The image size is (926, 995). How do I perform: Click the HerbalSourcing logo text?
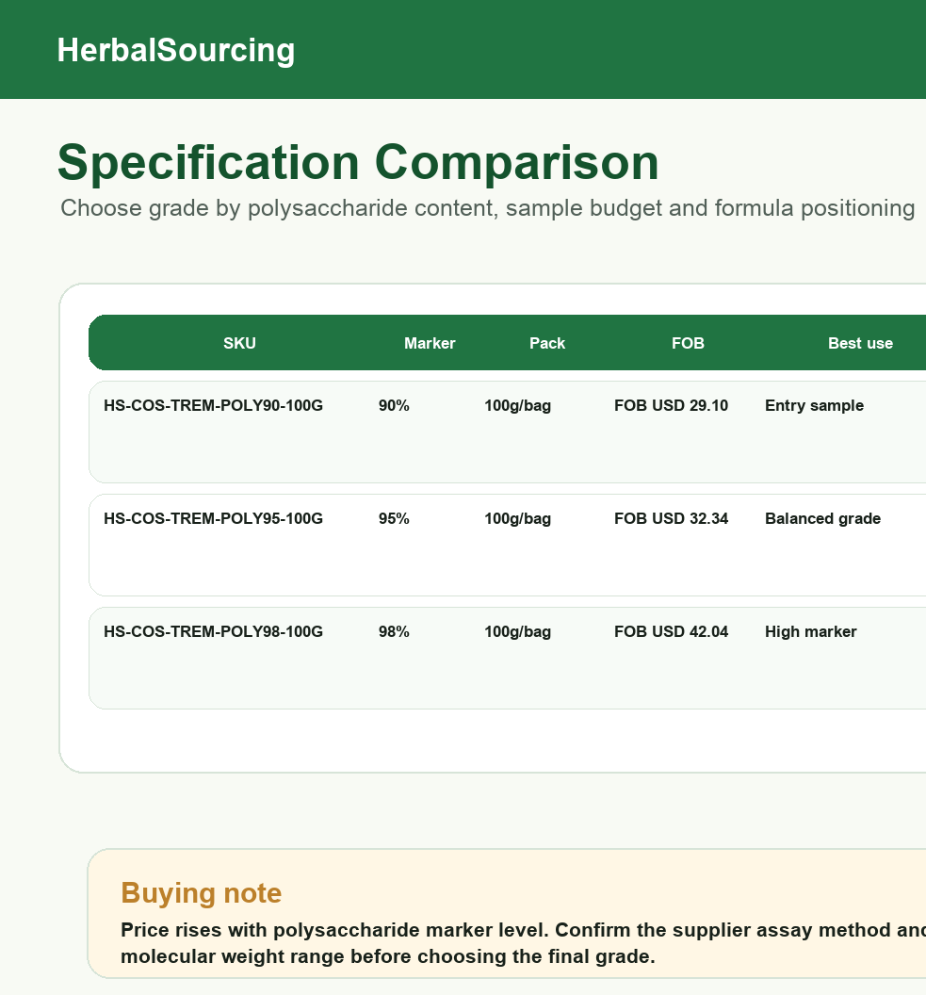(x=176, y=50)
